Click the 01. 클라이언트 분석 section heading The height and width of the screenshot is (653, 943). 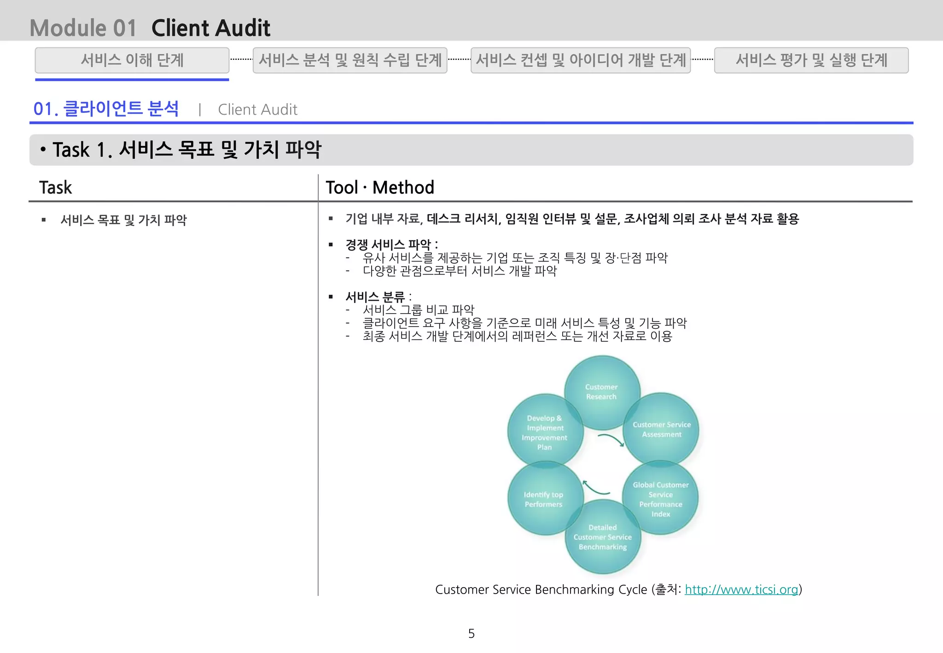point(106,109)
